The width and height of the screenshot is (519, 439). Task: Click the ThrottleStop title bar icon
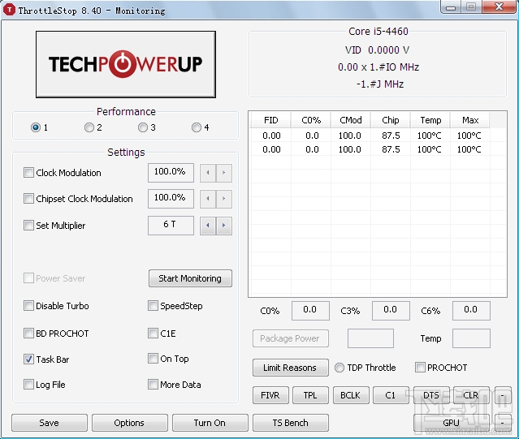coord(9,10)
